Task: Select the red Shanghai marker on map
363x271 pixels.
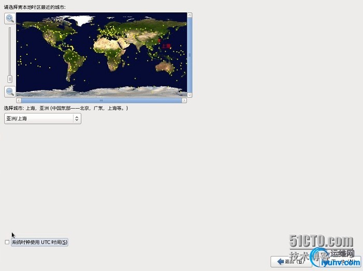Action: (x=159, y=41)
